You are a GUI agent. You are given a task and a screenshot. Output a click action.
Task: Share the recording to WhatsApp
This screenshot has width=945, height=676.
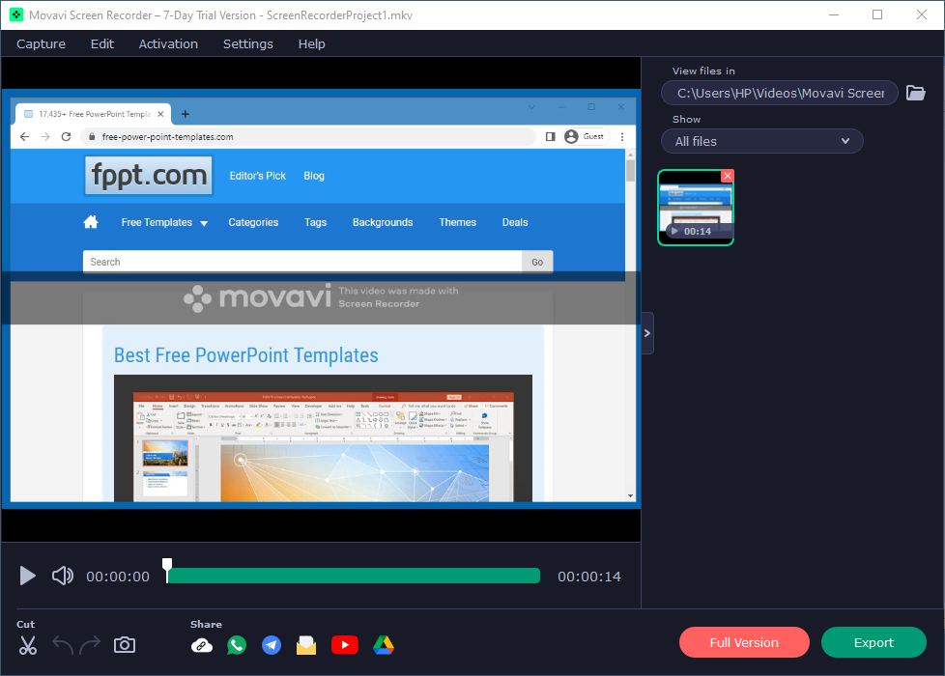(x=237, y=645)
